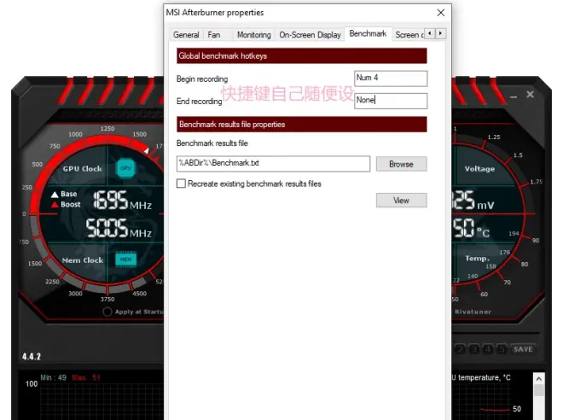This screenshot has width=563, height=420.
Task: Browse for benchmark results file
Action: (x=402, y=164)
